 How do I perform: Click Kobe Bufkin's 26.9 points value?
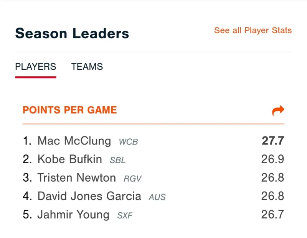273,159
